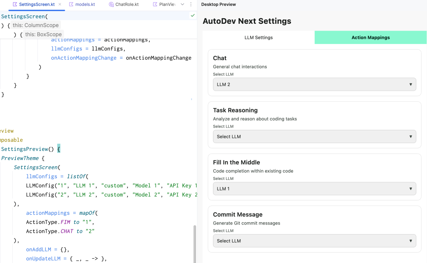This screenshot has height=263, width=427.
Task: Click the PlanView file icon
Action: (x=155, y=4)
